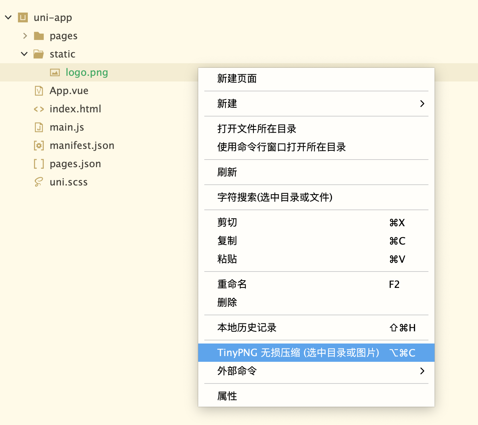Choose 剪切 menu entry

pyautogui.click(x=316, y=222)
